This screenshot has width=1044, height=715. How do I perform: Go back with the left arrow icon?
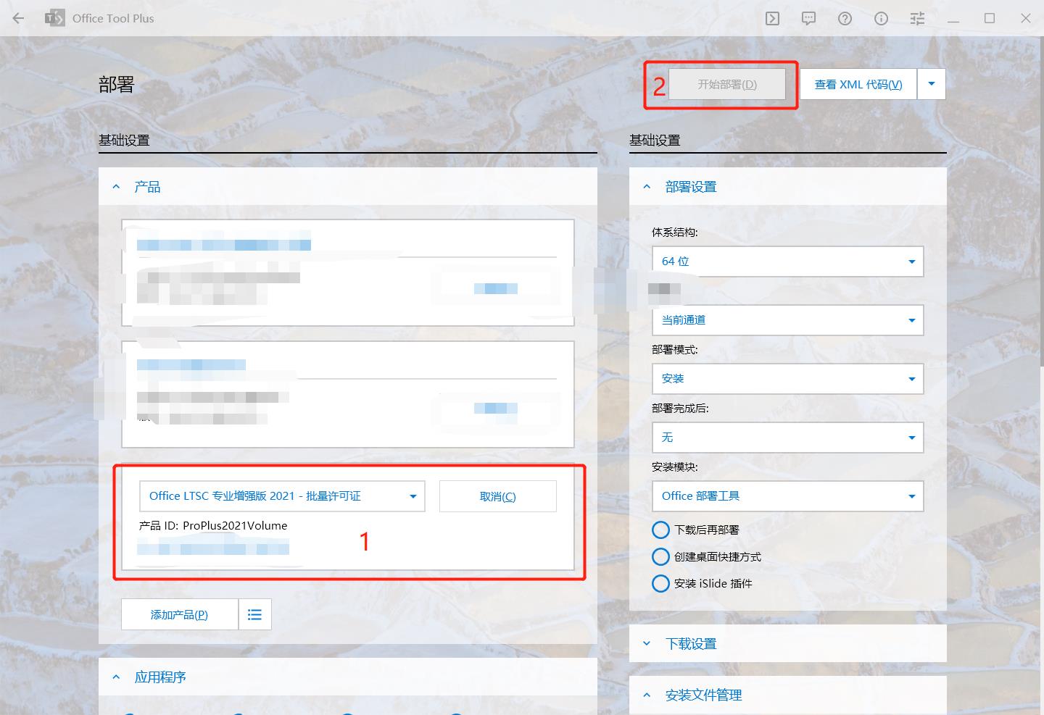(x=19, y=18)
